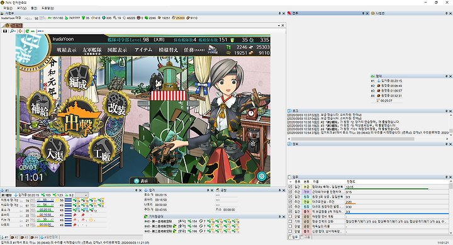Screen dimensions: 453x245
Task: Uncheck the completed quest row with progress 3/3
Action: click(x=290, y=212)
